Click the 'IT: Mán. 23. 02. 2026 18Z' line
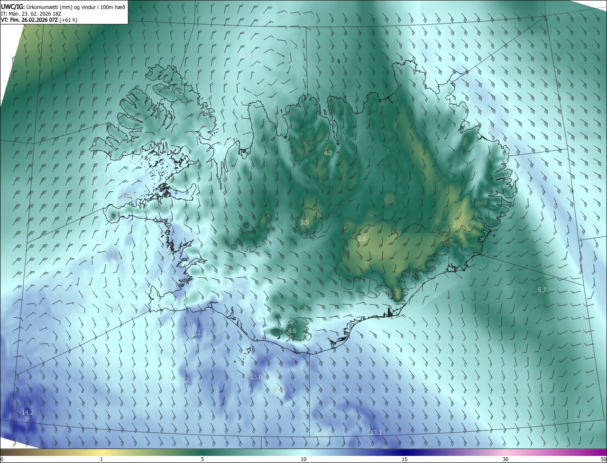 31,14
